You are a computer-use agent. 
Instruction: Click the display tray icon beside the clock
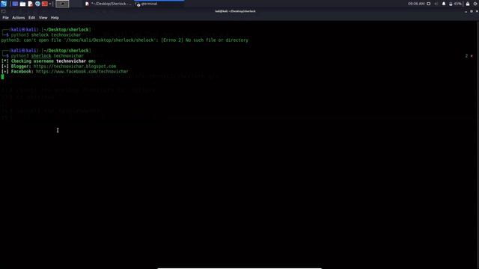click(429, 4)
